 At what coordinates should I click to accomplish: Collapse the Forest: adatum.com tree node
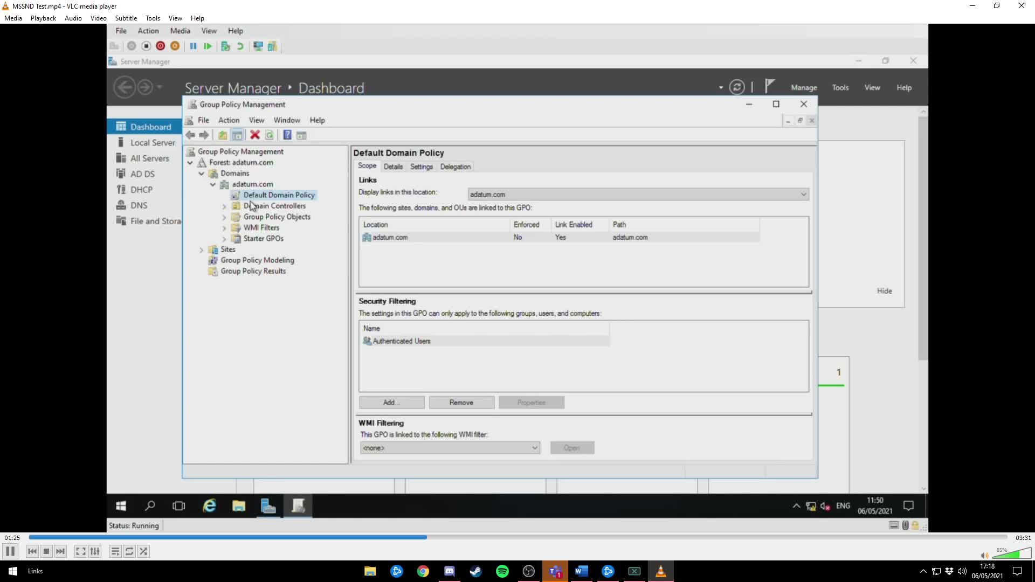pos(190,163)
